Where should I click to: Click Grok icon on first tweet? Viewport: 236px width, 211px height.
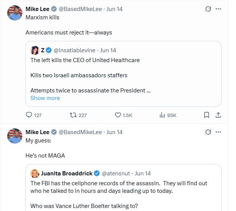208,9
